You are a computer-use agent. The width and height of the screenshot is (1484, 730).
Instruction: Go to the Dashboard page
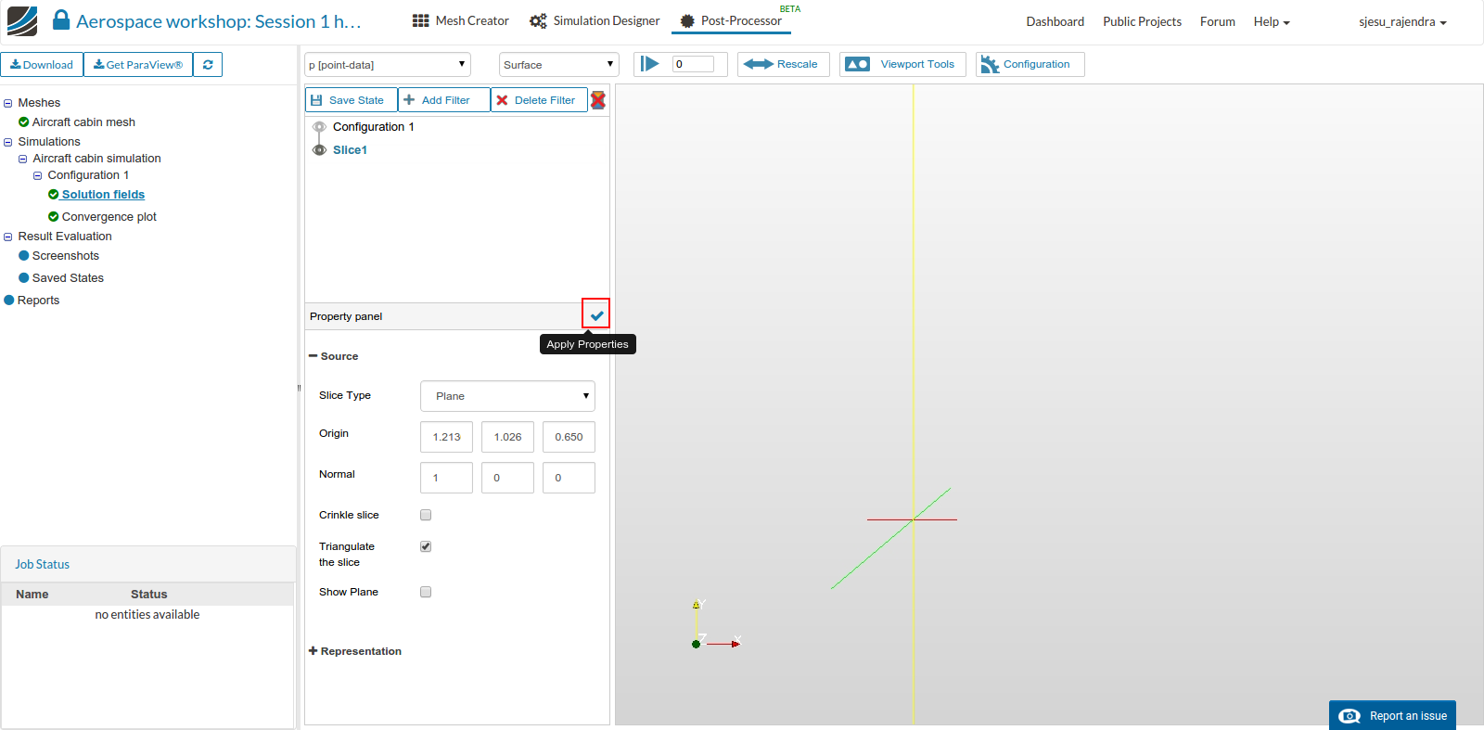pyautogui.click(x=1055, y=21)
